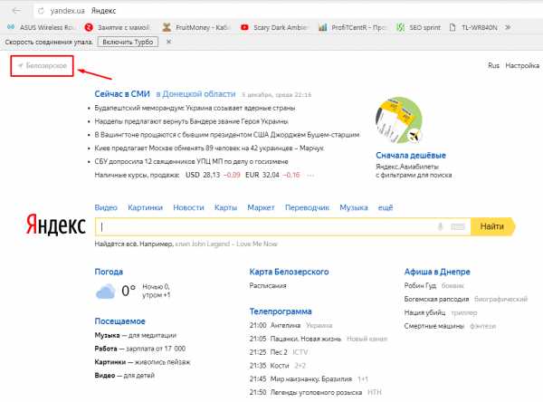Open Картинки — живопись пейзаж link
Viewport: 543px width, 402px height.
click(142, 362)
